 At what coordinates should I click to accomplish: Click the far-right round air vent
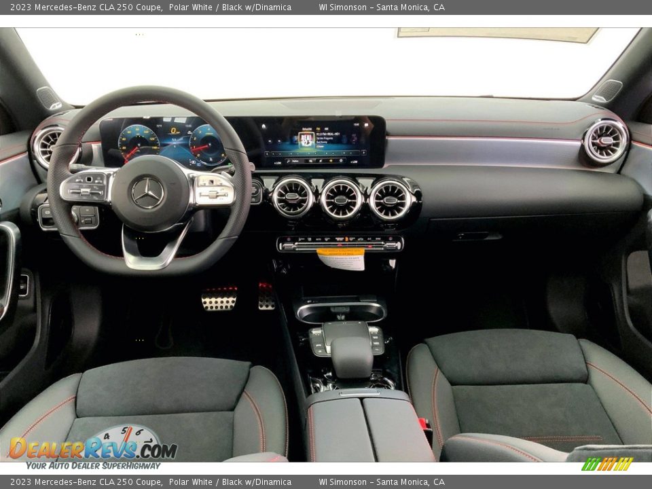(x=604, y=142)
